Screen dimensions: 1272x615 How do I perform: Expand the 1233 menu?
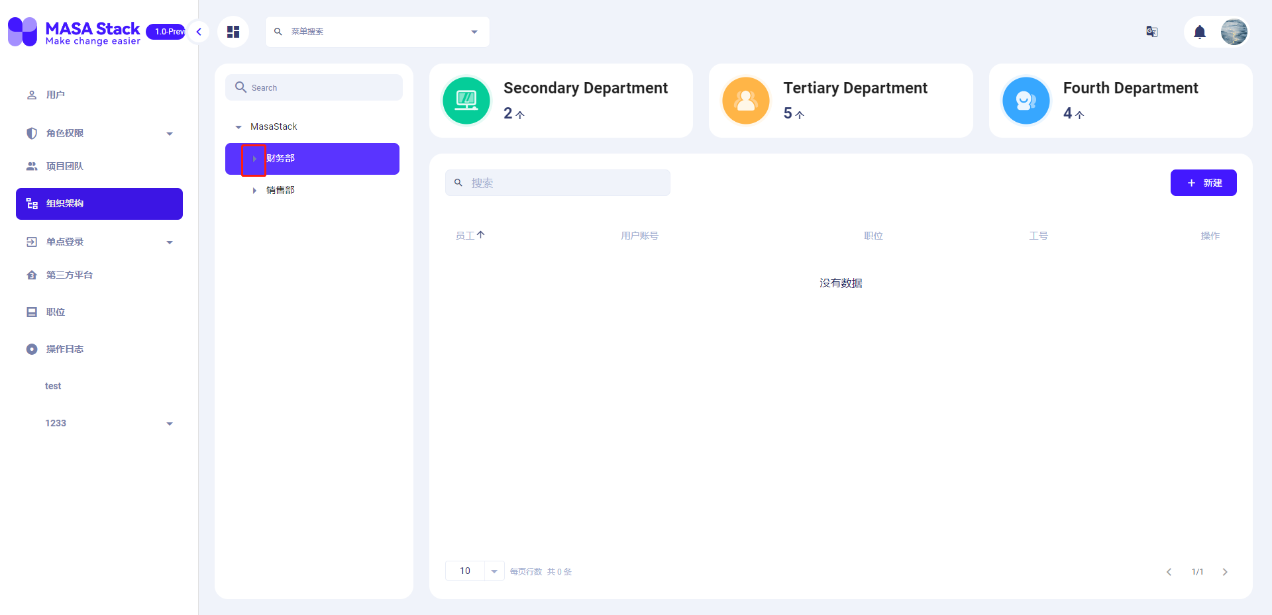99,423
